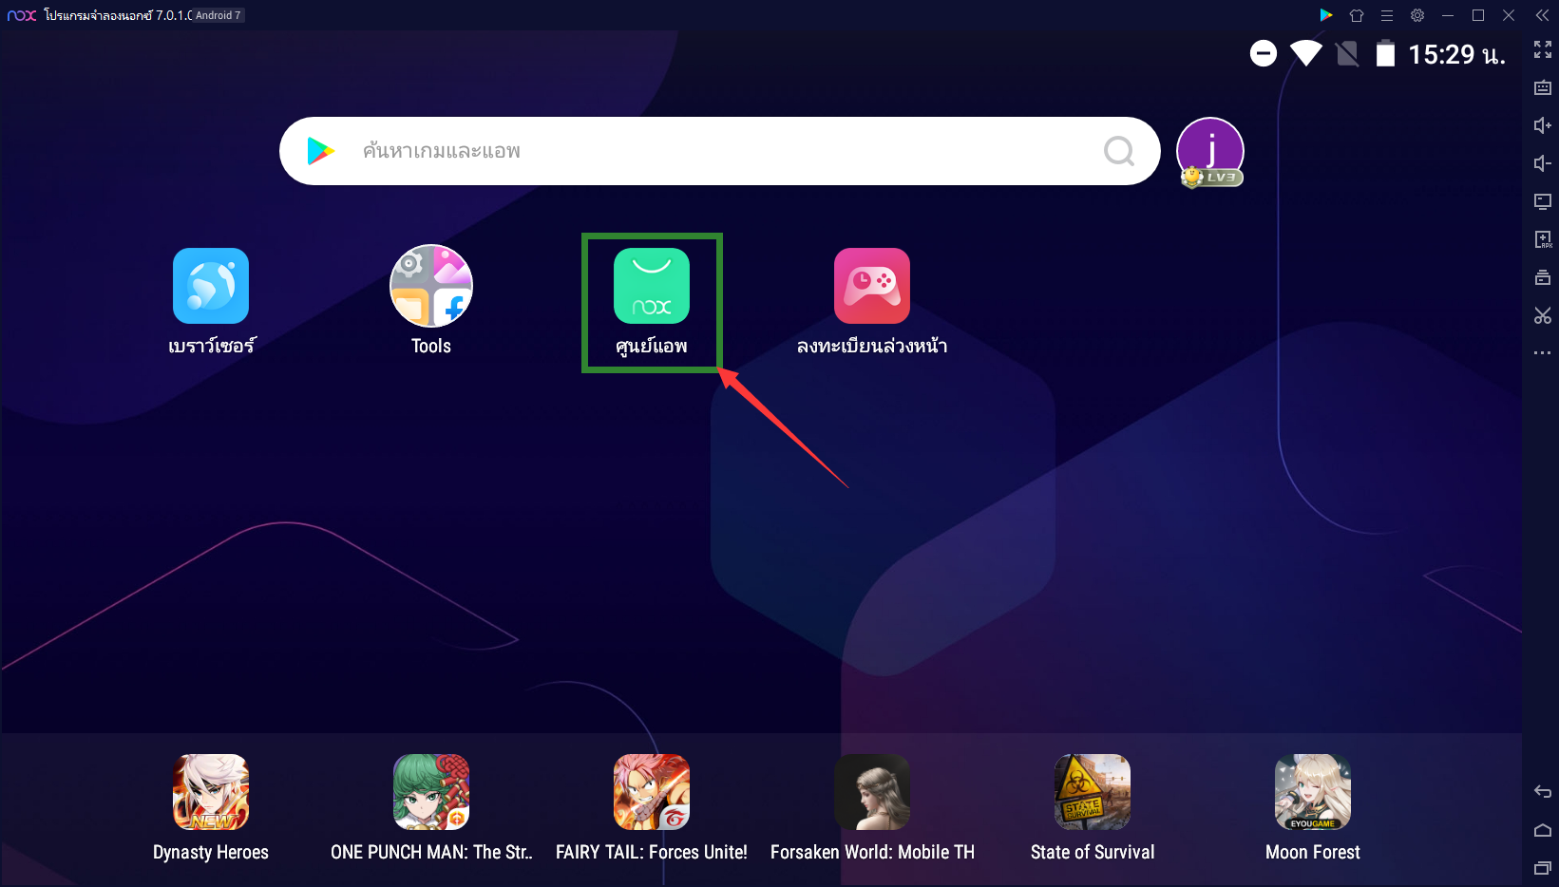Open the purple 'j' profile avatar
Screen dimensions: 1559x887
click(x=1209, y=151)
